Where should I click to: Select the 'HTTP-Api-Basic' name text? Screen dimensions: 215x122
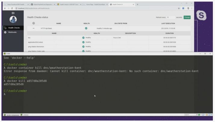[46, 28]
